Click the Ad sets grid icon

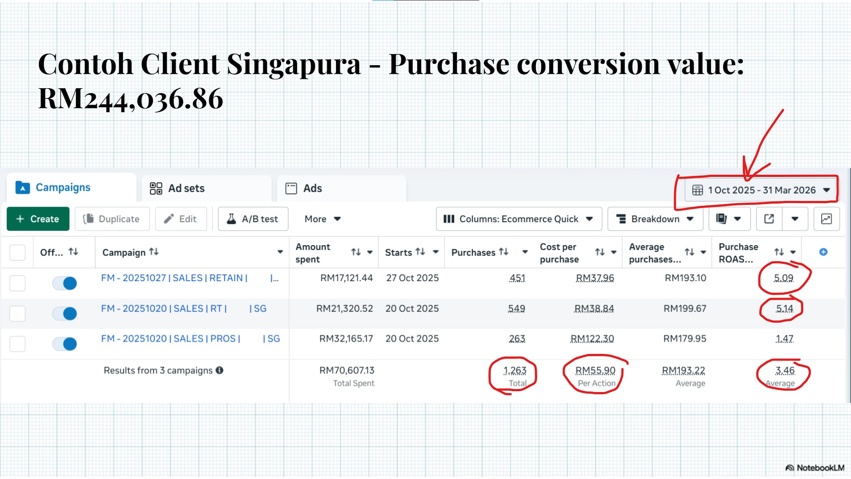[156, 188]
